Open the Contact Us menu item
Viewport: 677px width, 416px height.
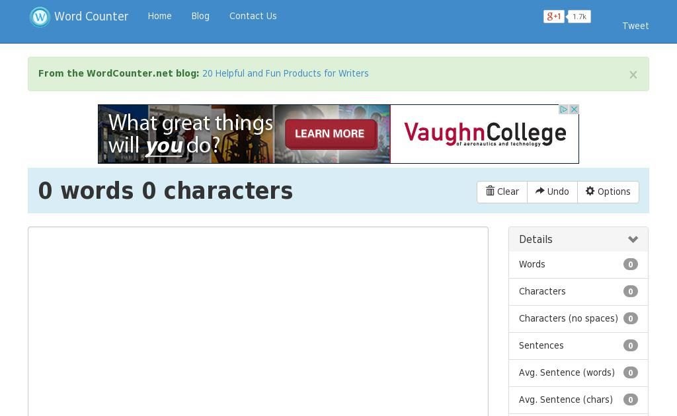[x=253, y=16]
